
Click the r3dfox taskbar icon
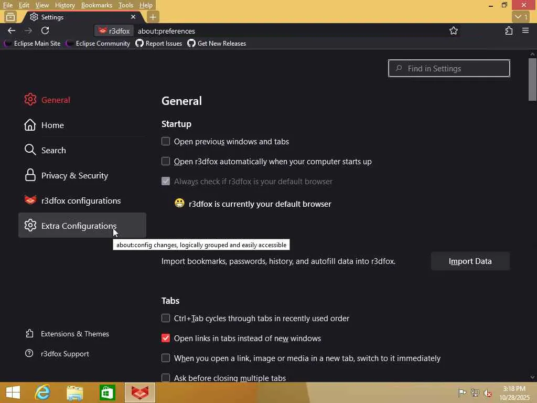click(x=139, y=393)
